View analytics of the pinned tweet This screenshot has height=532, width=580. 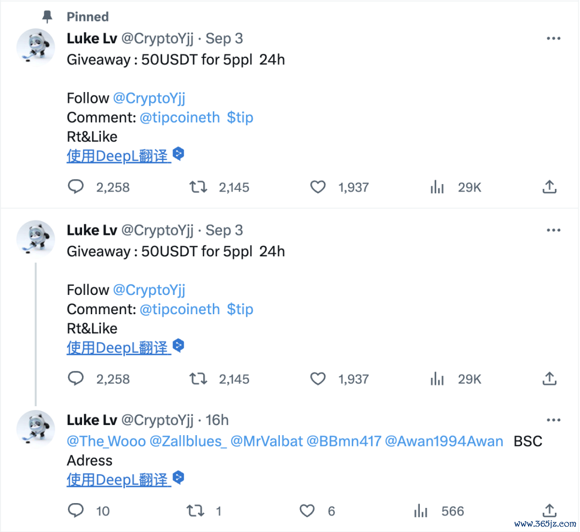[x=437, y=187]
